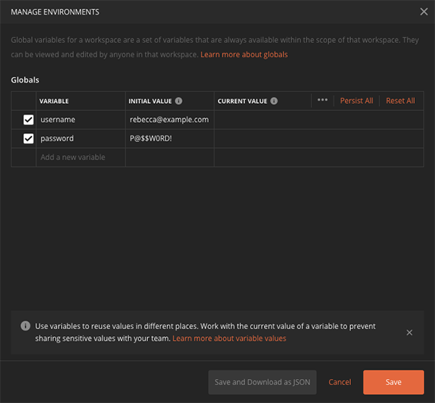This screenshot has height=403, width=435.
Task: Select the username variable name cell
Action: 80,120
